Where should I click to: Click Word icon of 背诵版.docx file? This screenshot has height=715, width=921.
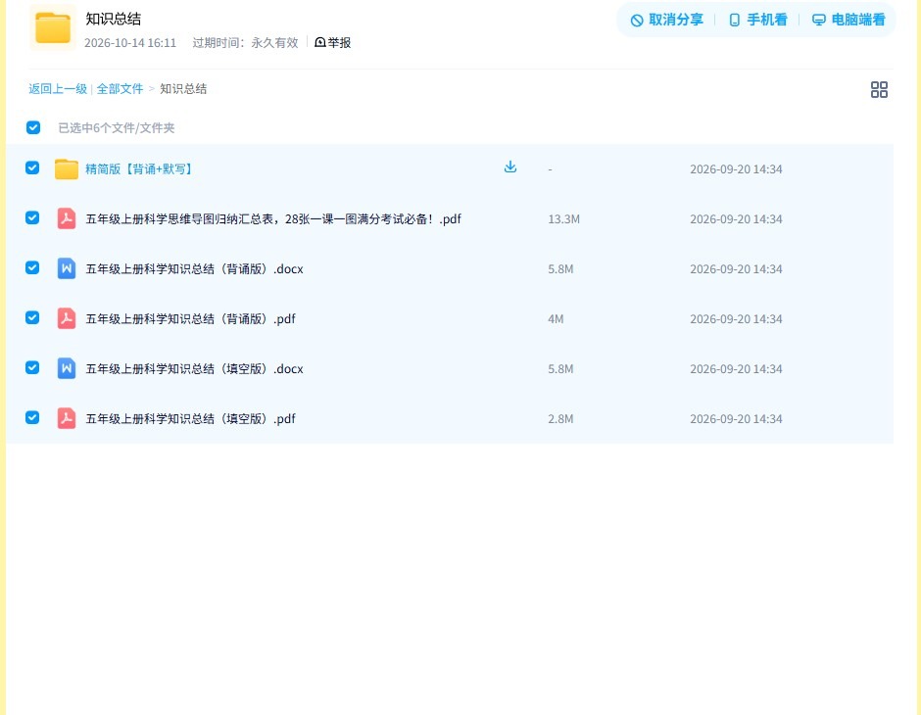[x=67, y=268]
